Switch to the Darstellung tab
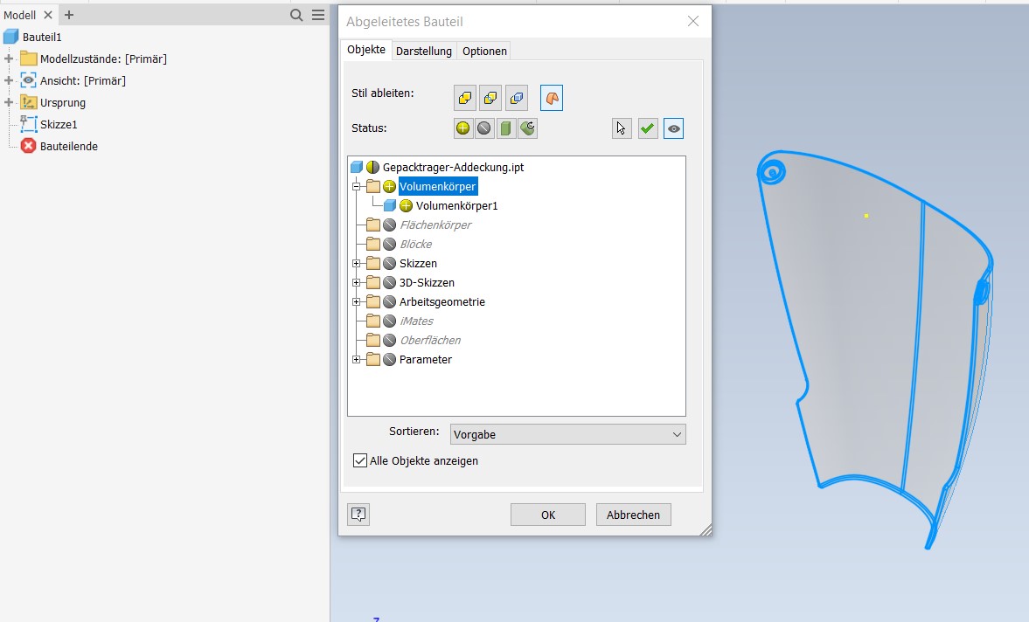Image resolution: width=1029 pixels, height=622 pixels. [424, 52]
